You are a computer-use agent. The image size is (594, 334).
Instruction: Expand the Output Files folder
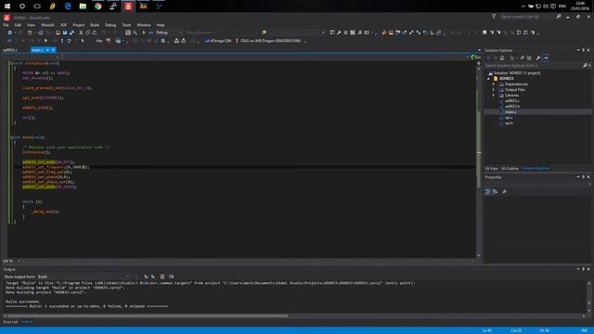494,90
